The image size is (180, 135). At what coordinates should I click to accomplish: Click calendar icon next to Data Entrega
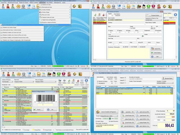point(110,118)
